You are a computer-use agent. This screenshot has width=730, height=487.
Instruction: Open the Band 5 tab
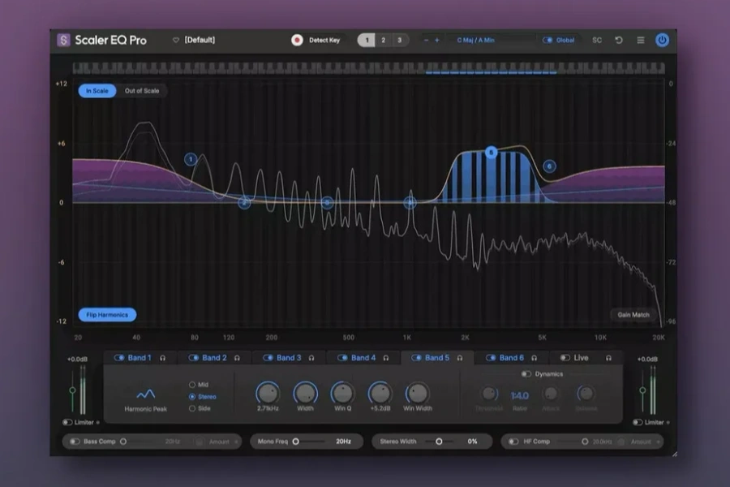coord(437,358)
